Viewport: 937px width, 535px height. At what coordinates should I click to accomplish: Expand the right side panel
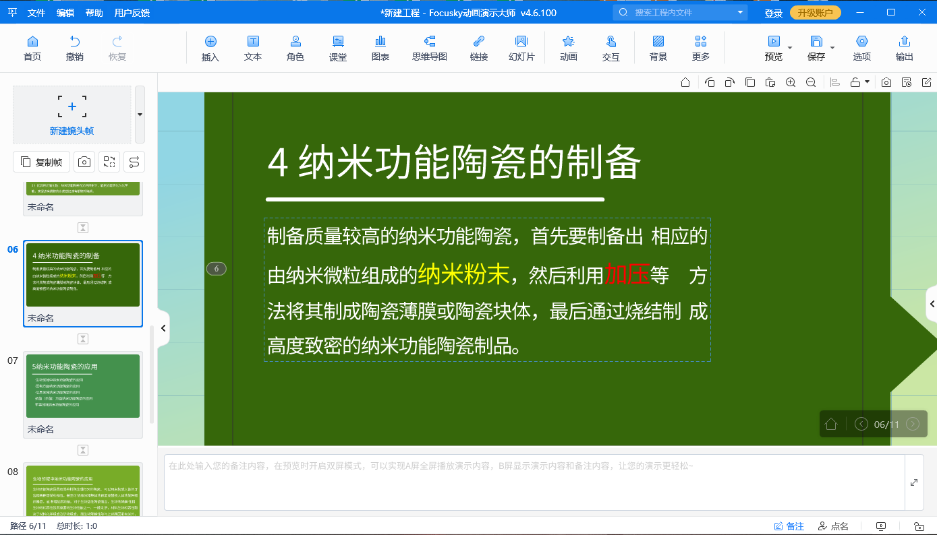[x=932, y=305]
